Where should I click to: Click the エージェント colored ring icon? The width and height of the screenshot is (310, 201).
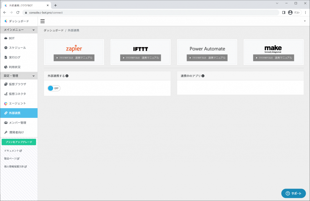click(x=6, y=103)
